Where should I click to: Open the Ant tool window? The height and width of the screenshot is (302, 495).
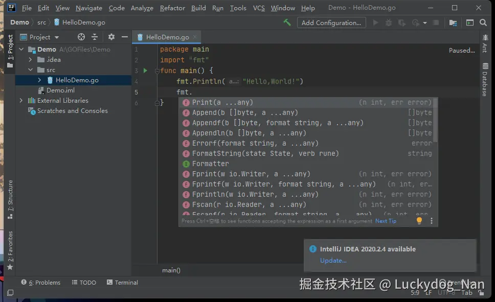coord(485,43)
